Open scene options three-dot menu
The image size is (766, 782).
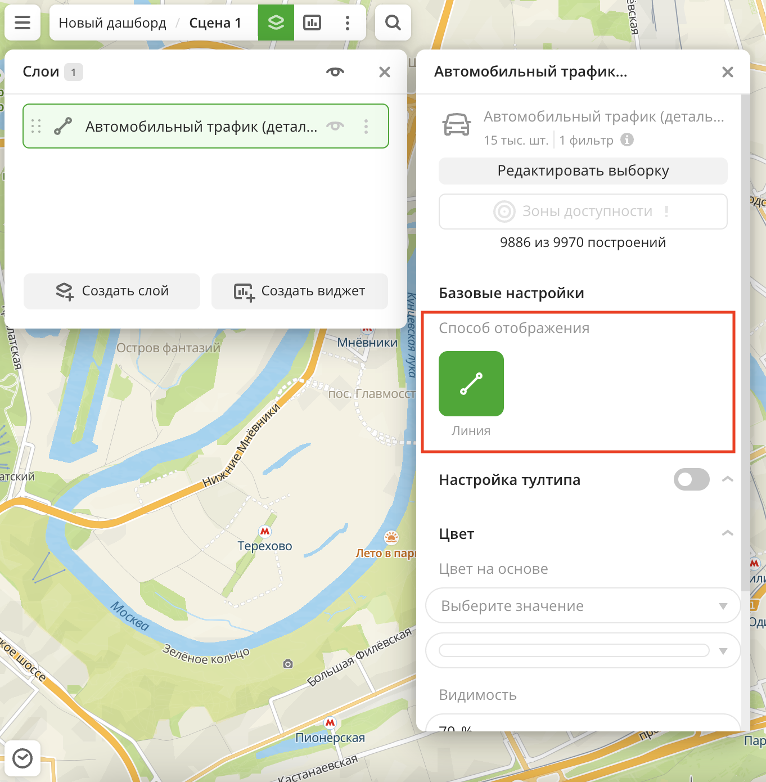click(348, 23)
